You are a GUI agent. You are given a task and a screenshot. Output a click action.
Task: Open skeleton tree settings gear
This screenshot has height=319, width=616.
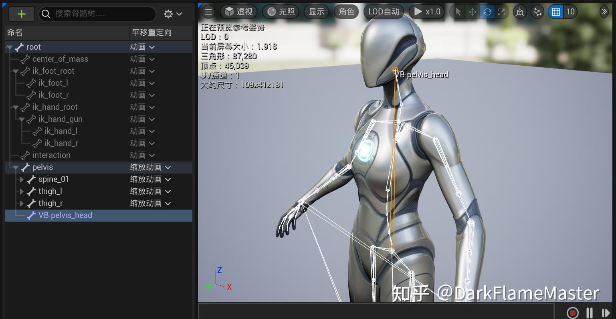[169, 14]
